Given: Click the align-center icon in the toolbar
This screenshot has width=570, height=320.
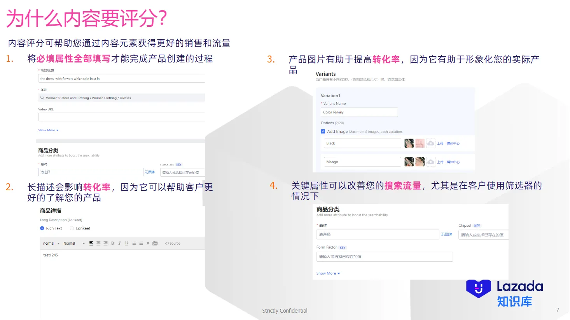Looking at the screenshot, I should (98, 243).
